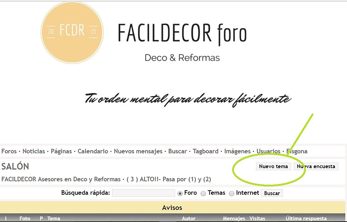Click the Avisos section header
This screenshot has width=347, height=222.
172,207
